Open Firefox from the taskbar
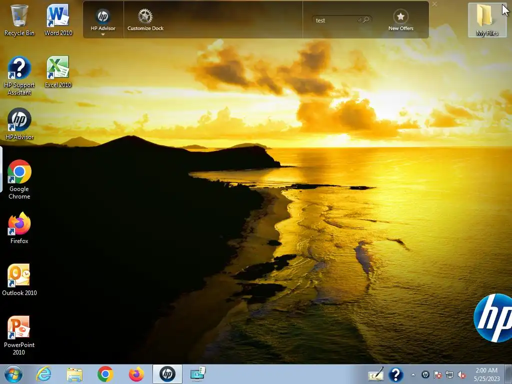The width and height of the screenshot is (512, 384). tap(136, 374)
